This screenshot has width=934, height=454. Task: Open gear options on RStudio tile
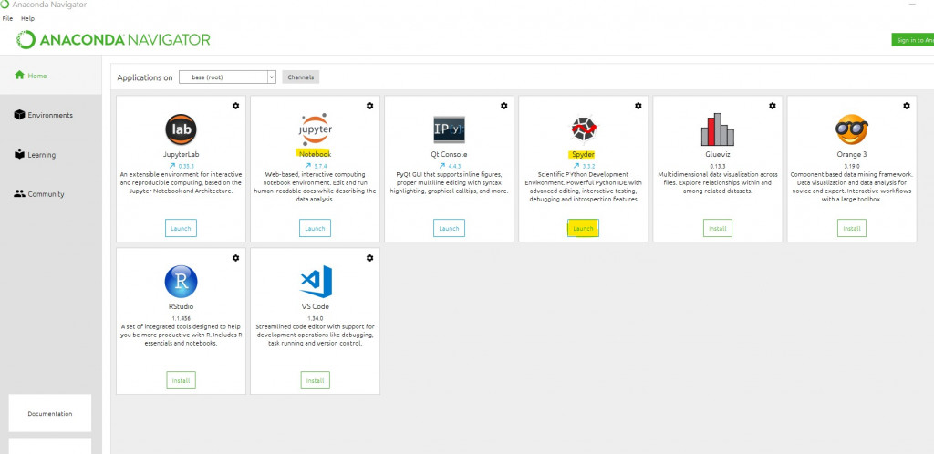[x=236, y=258]
